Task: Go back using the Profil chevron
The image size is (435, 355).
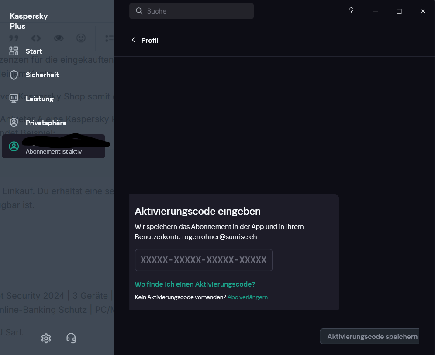Action: 134,40
